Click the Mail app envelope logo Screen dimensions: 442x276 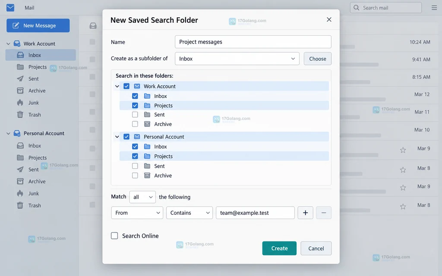tap(10, 8)
